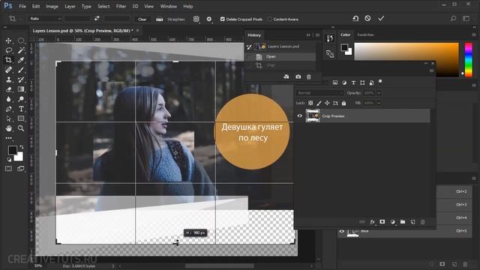The height and width of the screenshot is (270, 480).
Task: Select the Layers Lesson.psd history snapshot
Action: coord(280,46)
